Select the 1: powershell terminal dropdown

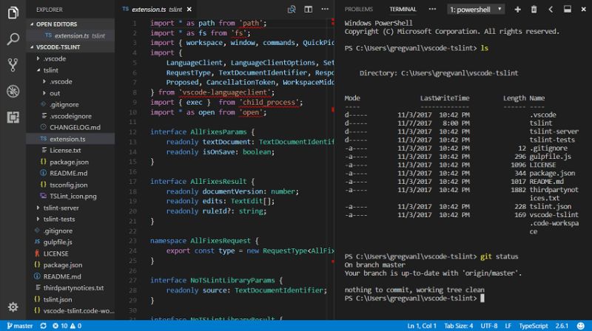pyautogui.click(x=476, y=10)
